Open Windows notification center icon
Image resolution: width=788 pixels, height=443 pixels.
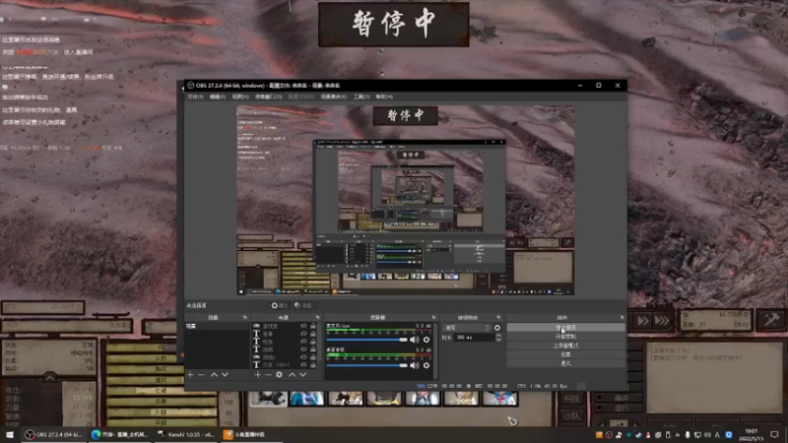[x=774, y=434]
